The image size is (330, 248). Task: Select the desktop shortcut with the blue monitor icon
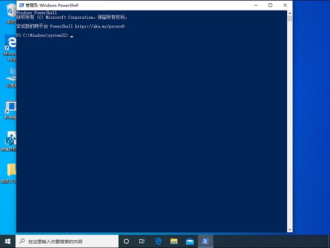[10, 110]
